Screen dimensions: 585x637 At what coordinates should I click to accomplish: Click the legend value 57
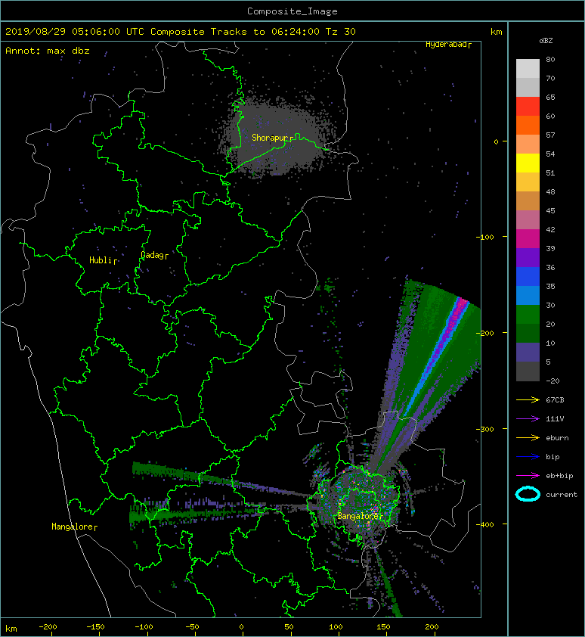pos(550,135)
